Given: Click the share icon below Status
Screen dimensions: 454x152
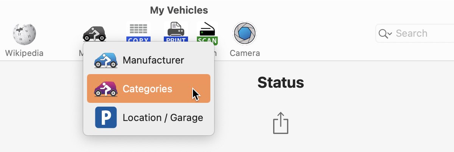Looking at the screenshot, I should (x=281, y=123).
